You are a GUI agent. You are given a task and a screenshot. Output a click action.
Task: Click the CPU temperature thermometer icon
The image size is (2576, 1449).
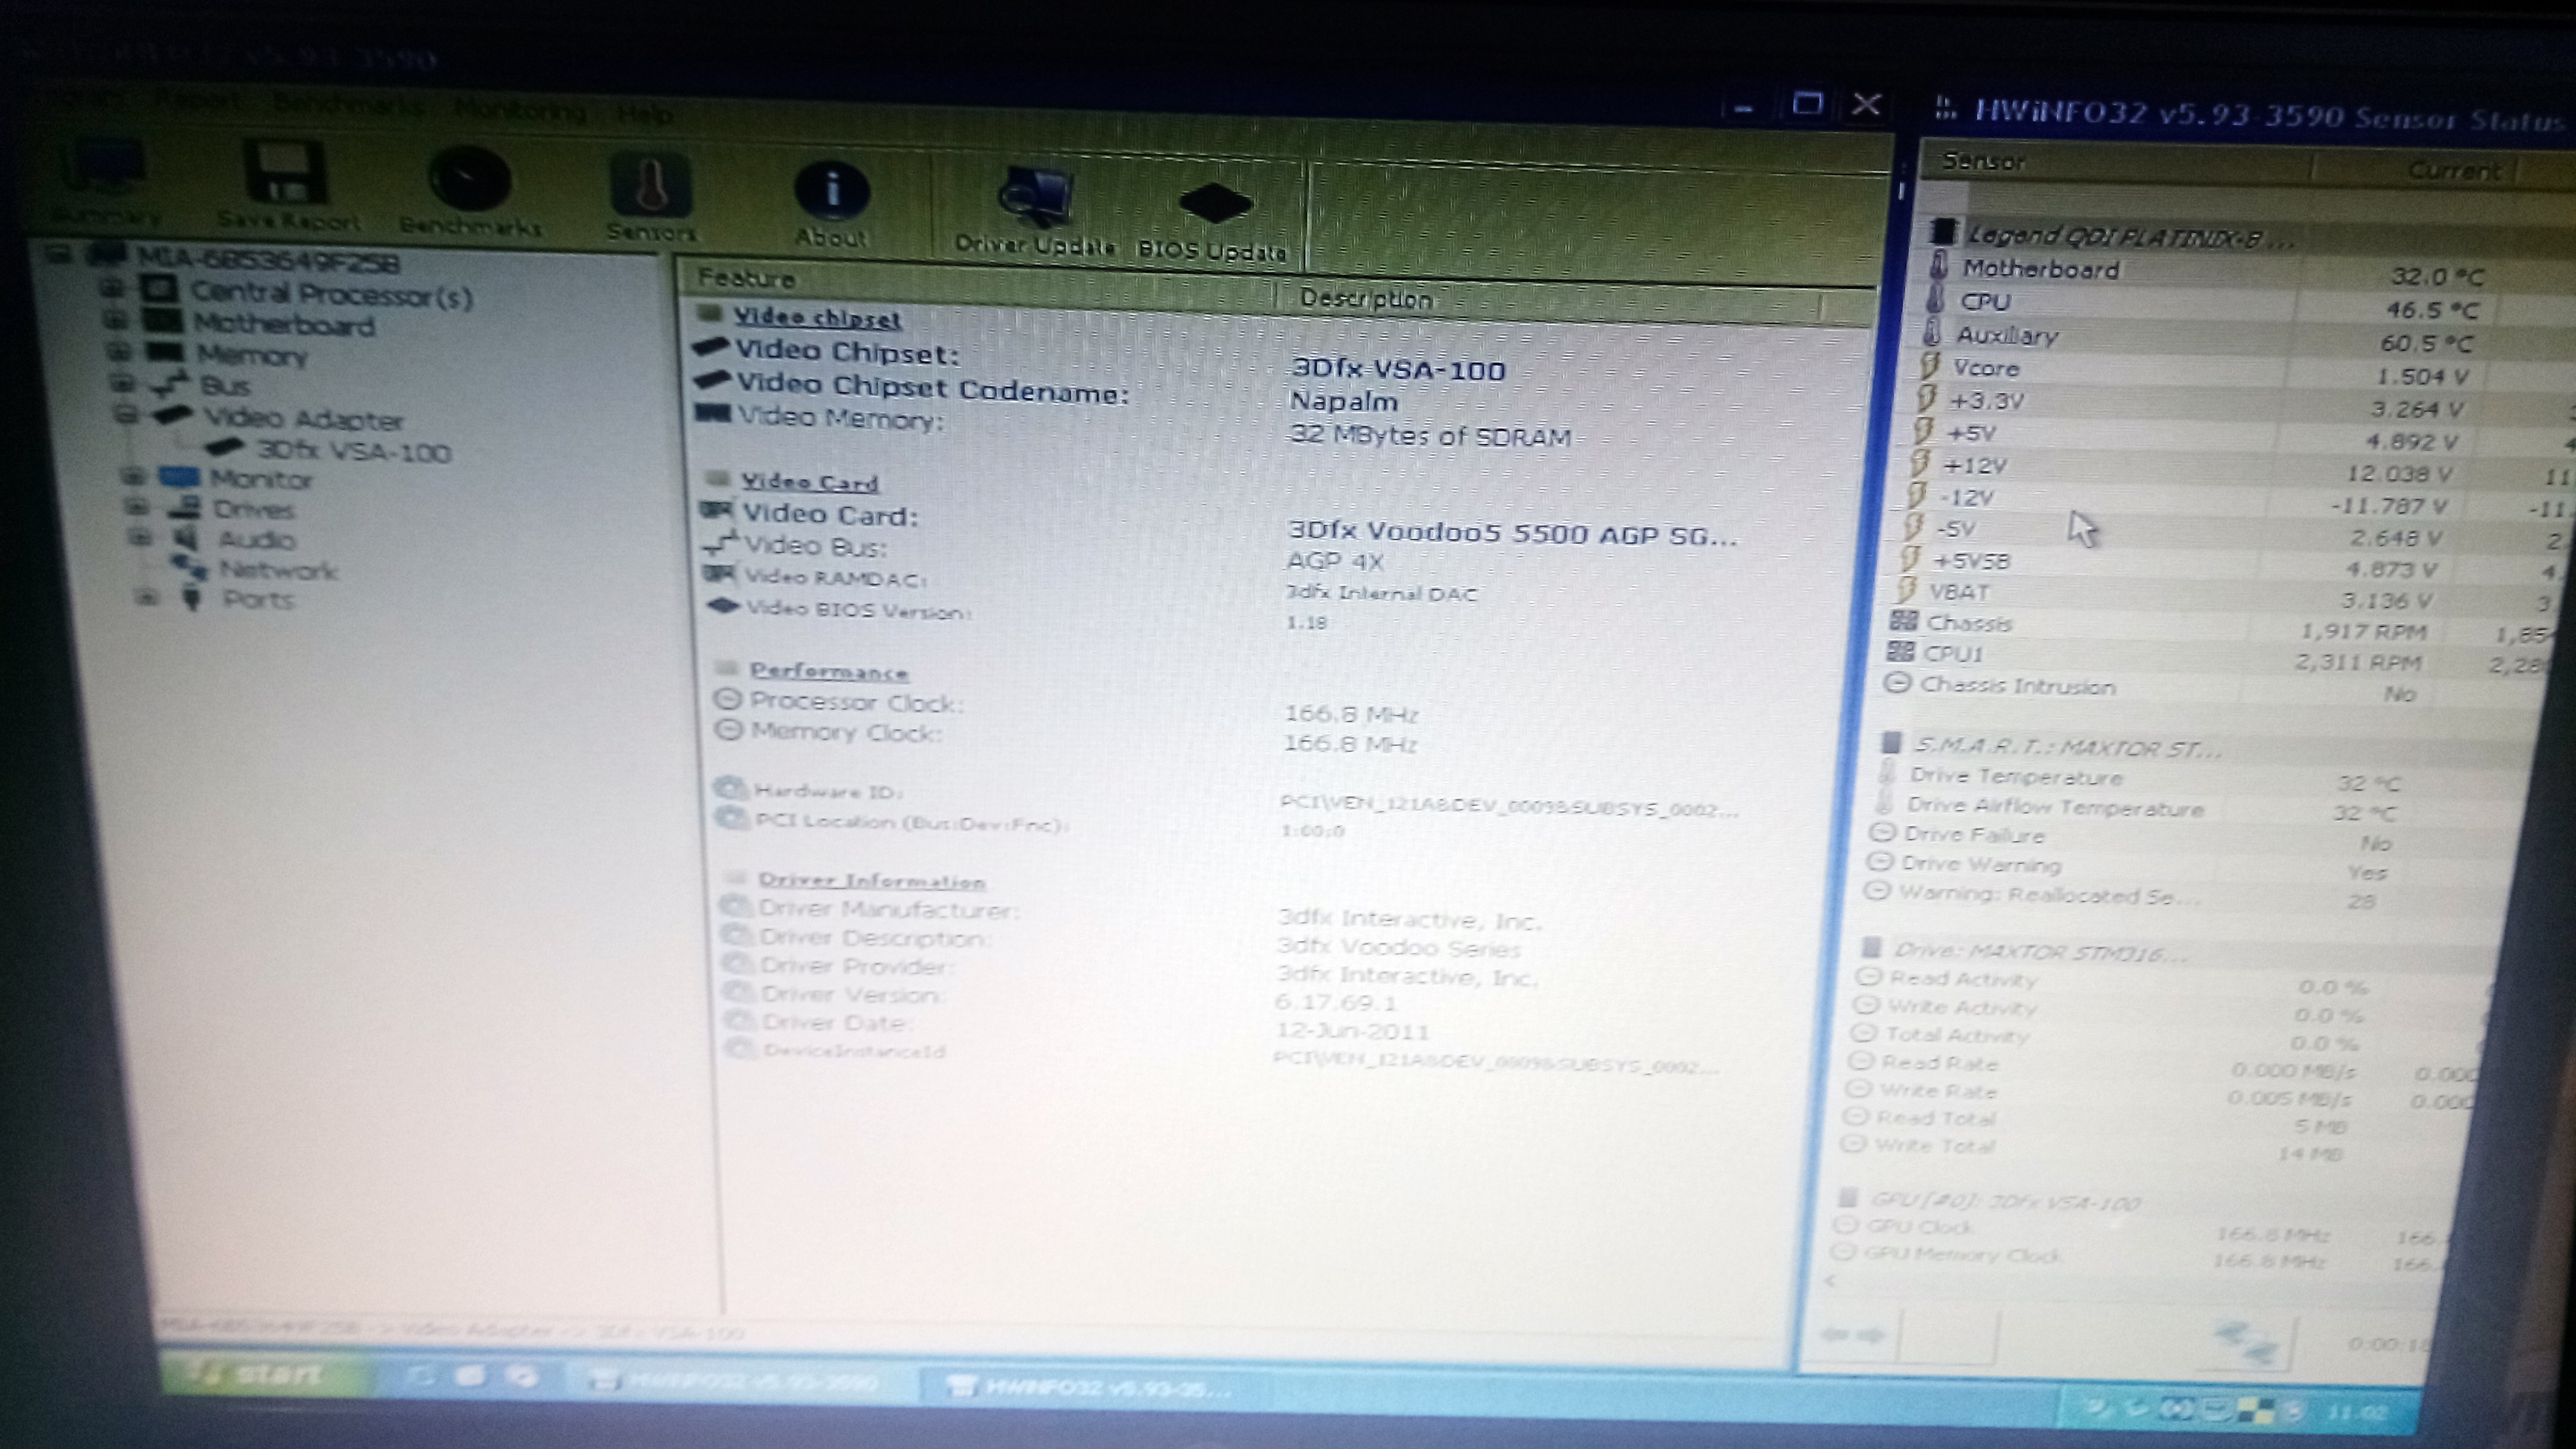pyautogui.click(x=1935, y=299)
